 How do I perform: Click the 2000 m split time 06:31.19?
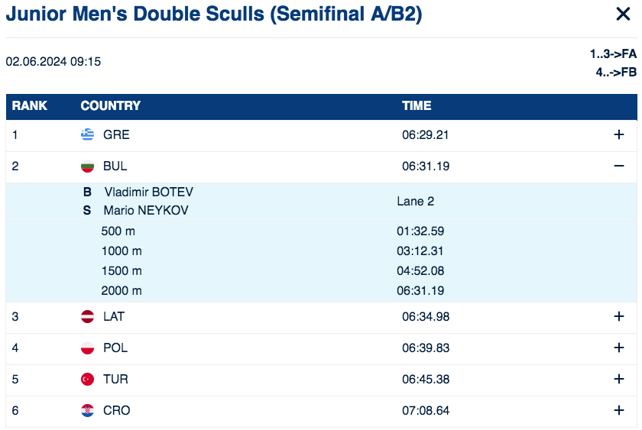click(420, 290)
